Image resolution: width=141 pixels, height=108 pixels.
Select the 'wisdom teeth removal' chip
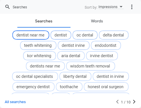90,66
